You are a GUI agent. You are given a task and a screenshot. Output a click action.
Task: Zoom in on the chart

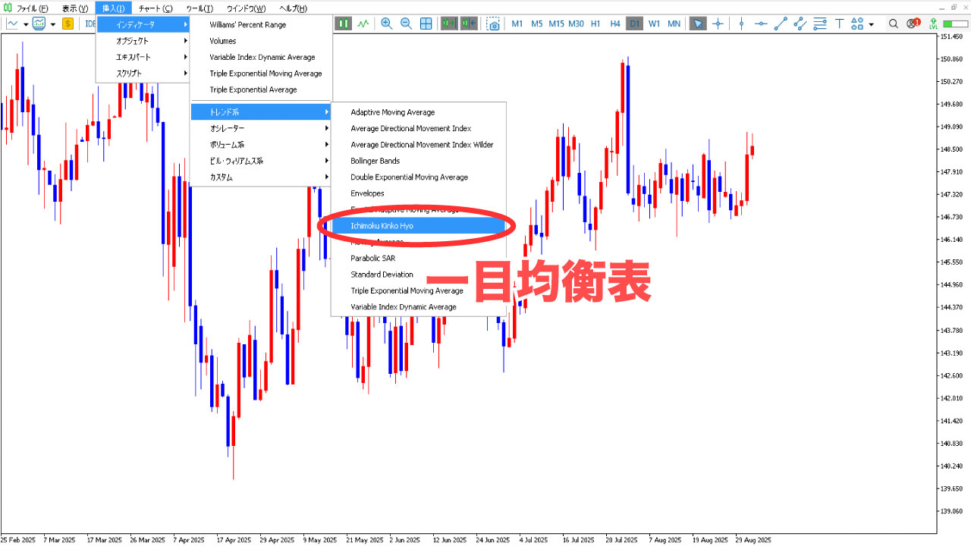pos(386,24)
